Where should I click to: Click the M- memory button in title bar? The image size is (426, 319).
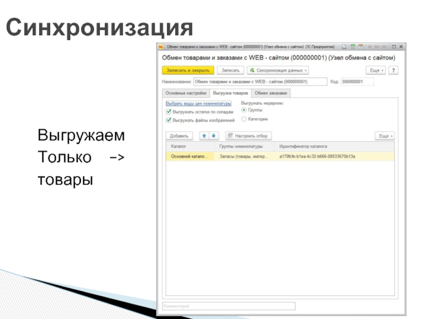[384, 47]
